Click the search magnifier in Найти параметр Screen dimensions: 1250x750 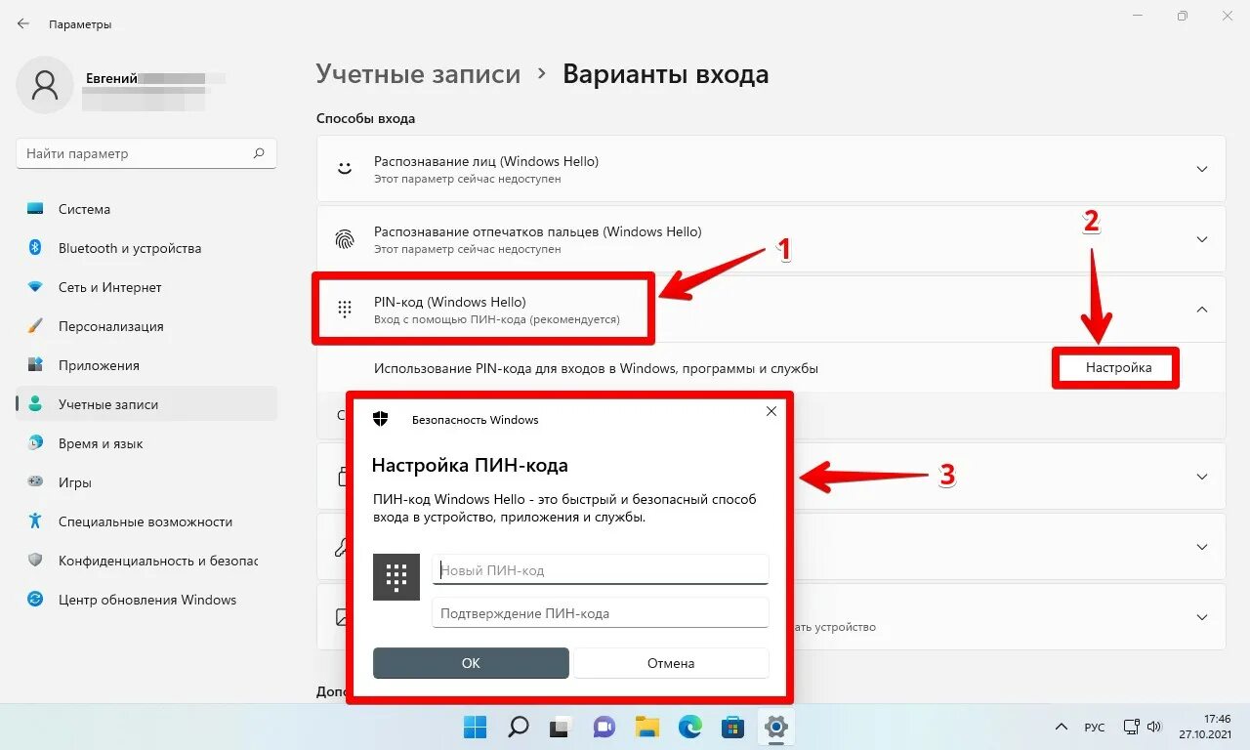click(x=259, y=153)
